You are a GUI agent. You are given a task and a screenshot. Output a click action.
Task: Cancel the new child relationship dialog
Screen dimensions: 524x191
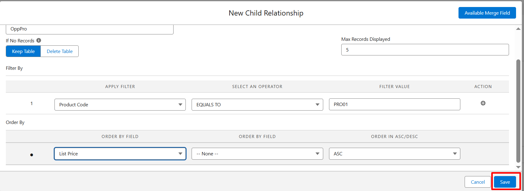pyautogui.click(x=477, y=182)
